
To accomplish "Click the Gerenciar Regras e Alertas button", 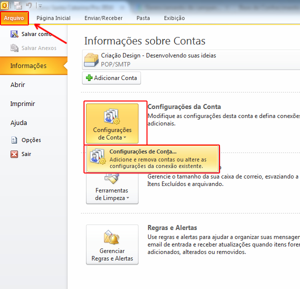I will coord(112,244).
